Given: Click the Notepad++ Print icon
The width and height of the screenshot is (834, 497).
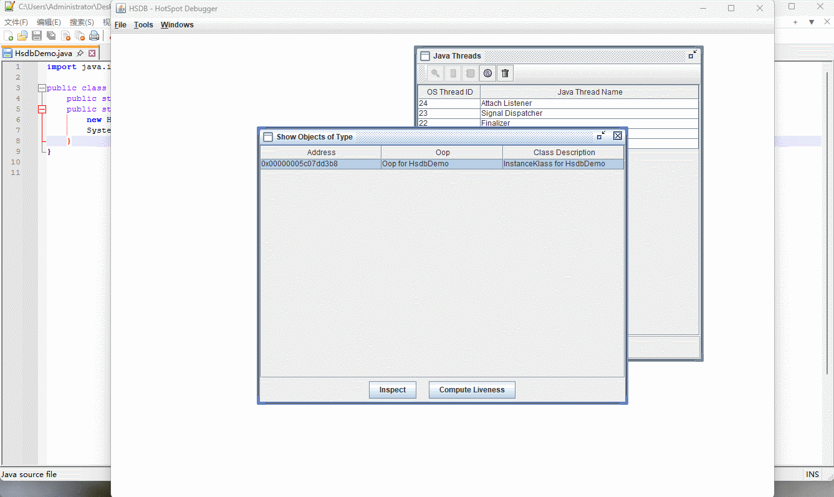Looking at the screenshot, I should click(94, 36).
